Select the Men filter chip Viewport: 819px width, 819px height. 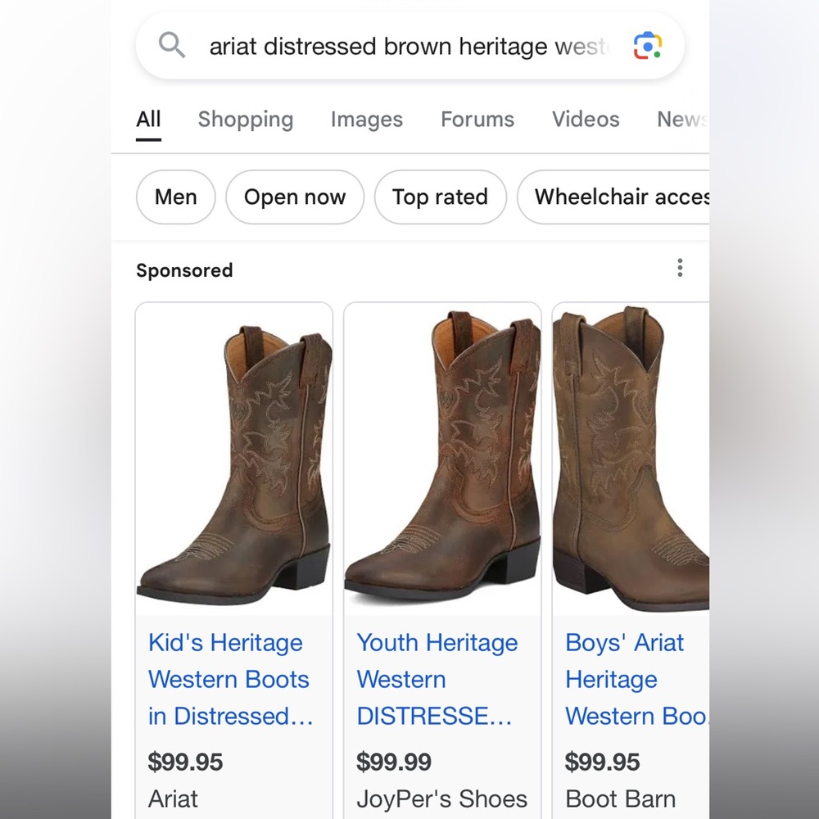[x=175, y=197]
